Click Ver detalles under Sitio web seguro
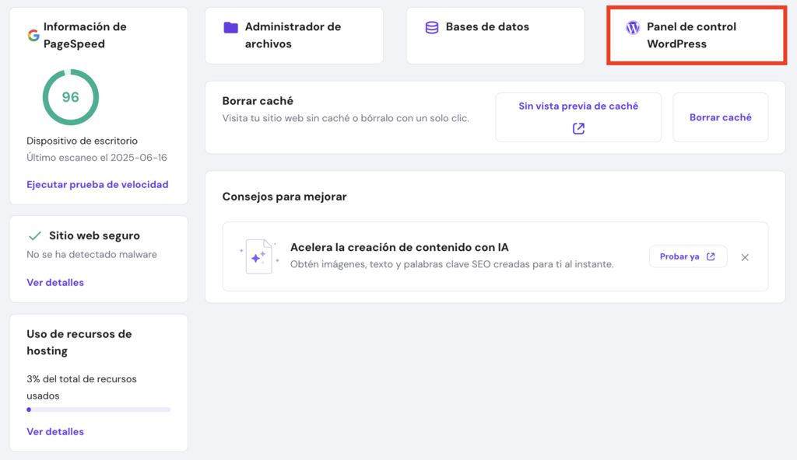This screenshot has height=460, width=797. click(x=55, y=282)
